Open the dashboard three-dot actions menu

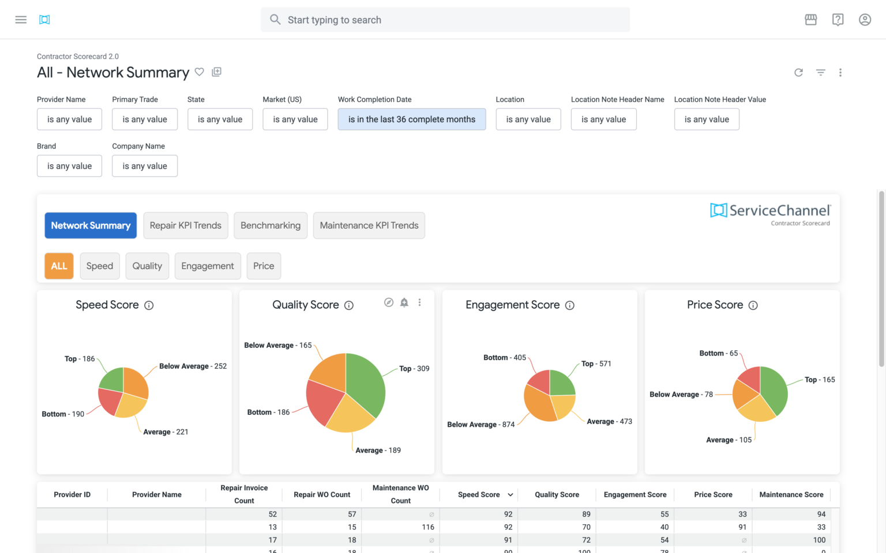(x=840, y=73)
